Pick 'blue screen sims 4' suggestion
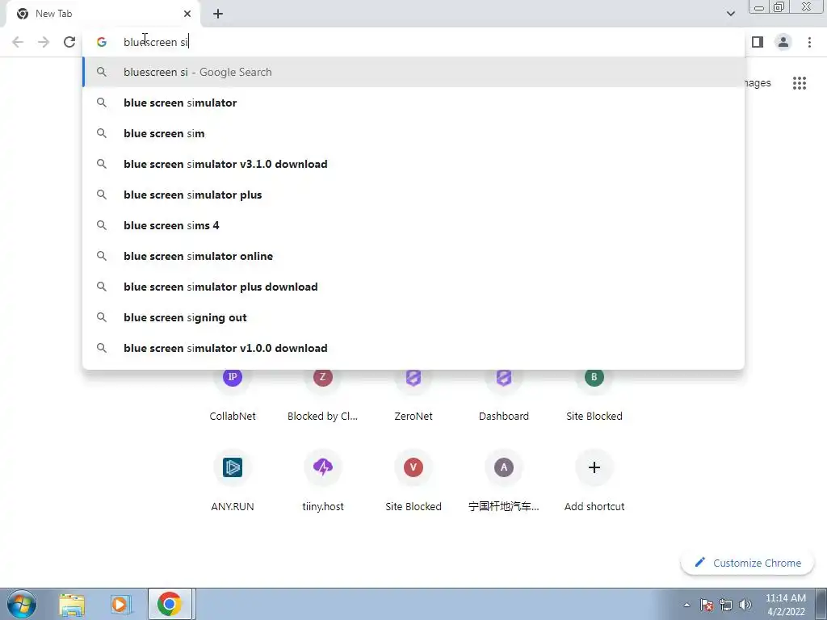This screenshot has height=620, width=827. tap(413, 225)
